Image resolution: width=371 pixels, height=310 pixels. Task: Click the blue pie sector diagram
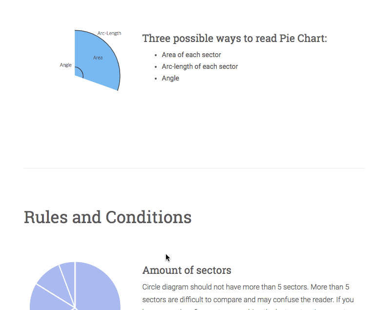[x=97, y=61]
